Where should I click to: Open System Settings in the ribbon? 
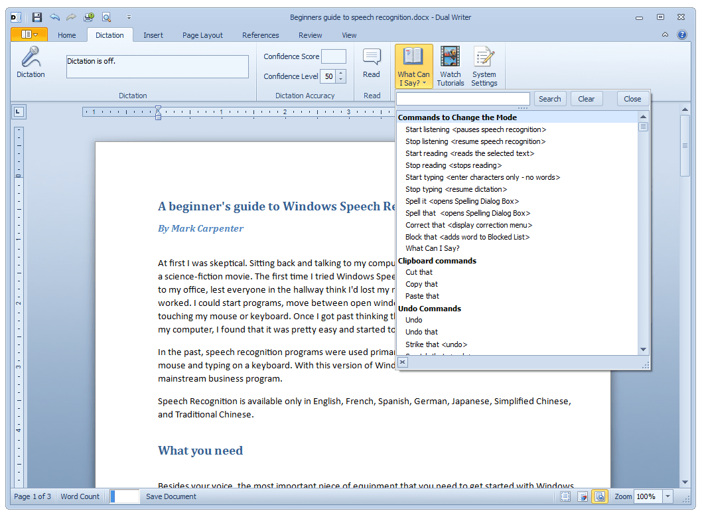(484, 66)
